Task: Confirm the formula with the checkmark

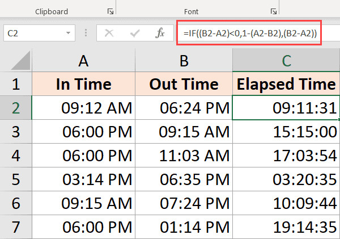Action: pyautogui.click(x=135, y=33)
